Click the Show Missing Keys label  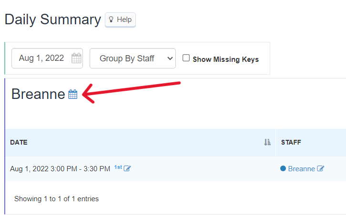225,59
